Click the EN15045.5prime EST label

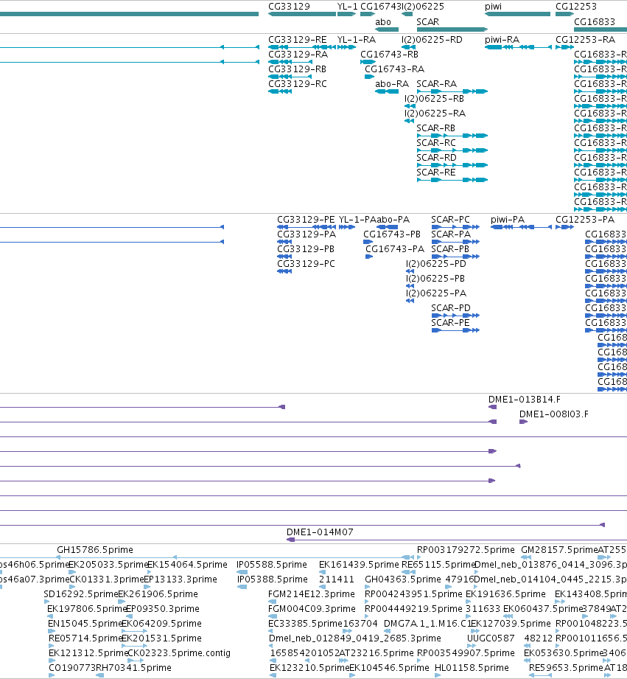coord(85,623)
